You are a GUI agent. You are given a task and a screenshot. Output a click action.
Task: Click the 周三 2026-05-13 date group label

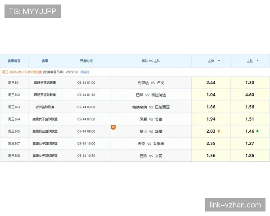22,72
